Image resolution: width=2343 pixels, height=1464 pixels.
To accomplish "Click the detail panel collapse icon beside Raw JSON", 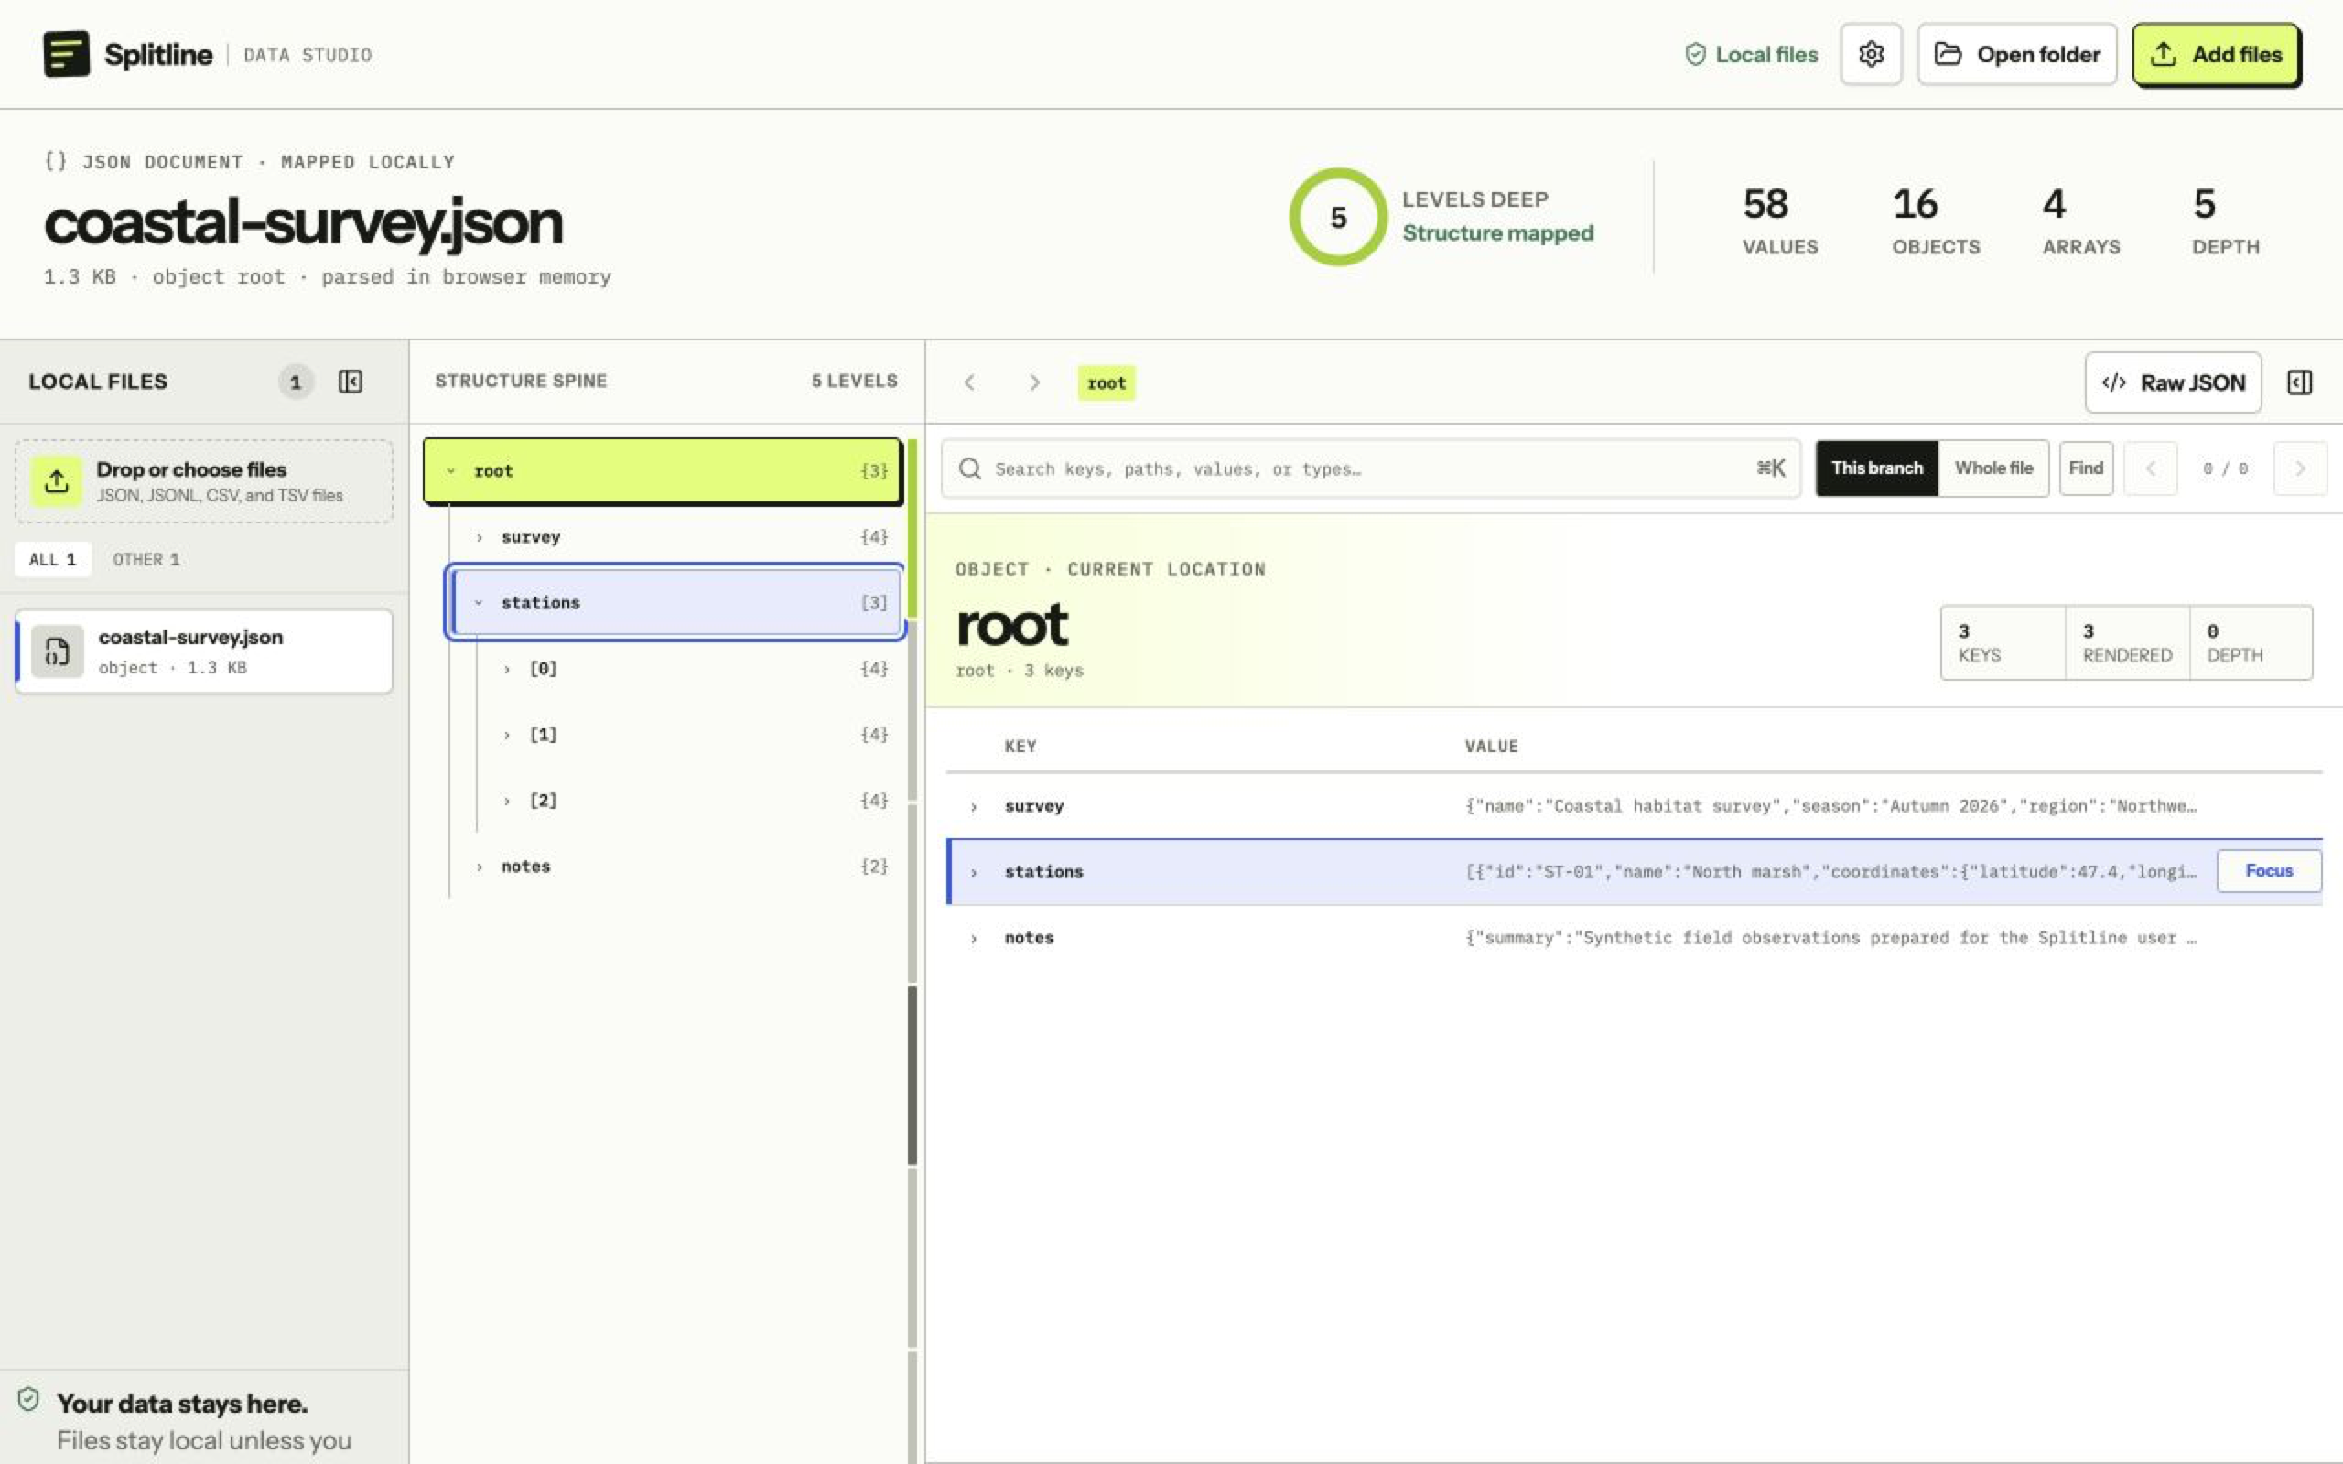I will click(x=2299, y=382).
